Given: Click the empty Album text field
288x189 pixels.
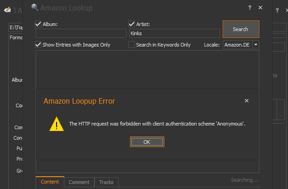Looking at the screenshot, I should 81,33.
